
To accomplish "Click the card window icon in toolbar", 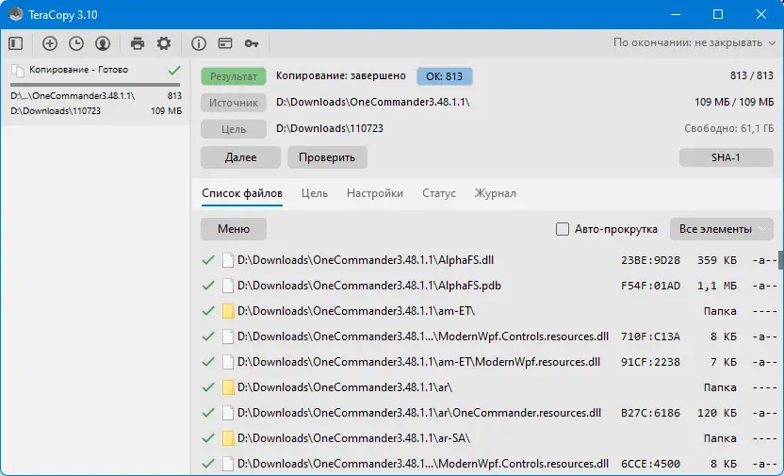I will [x=225, y=43].
